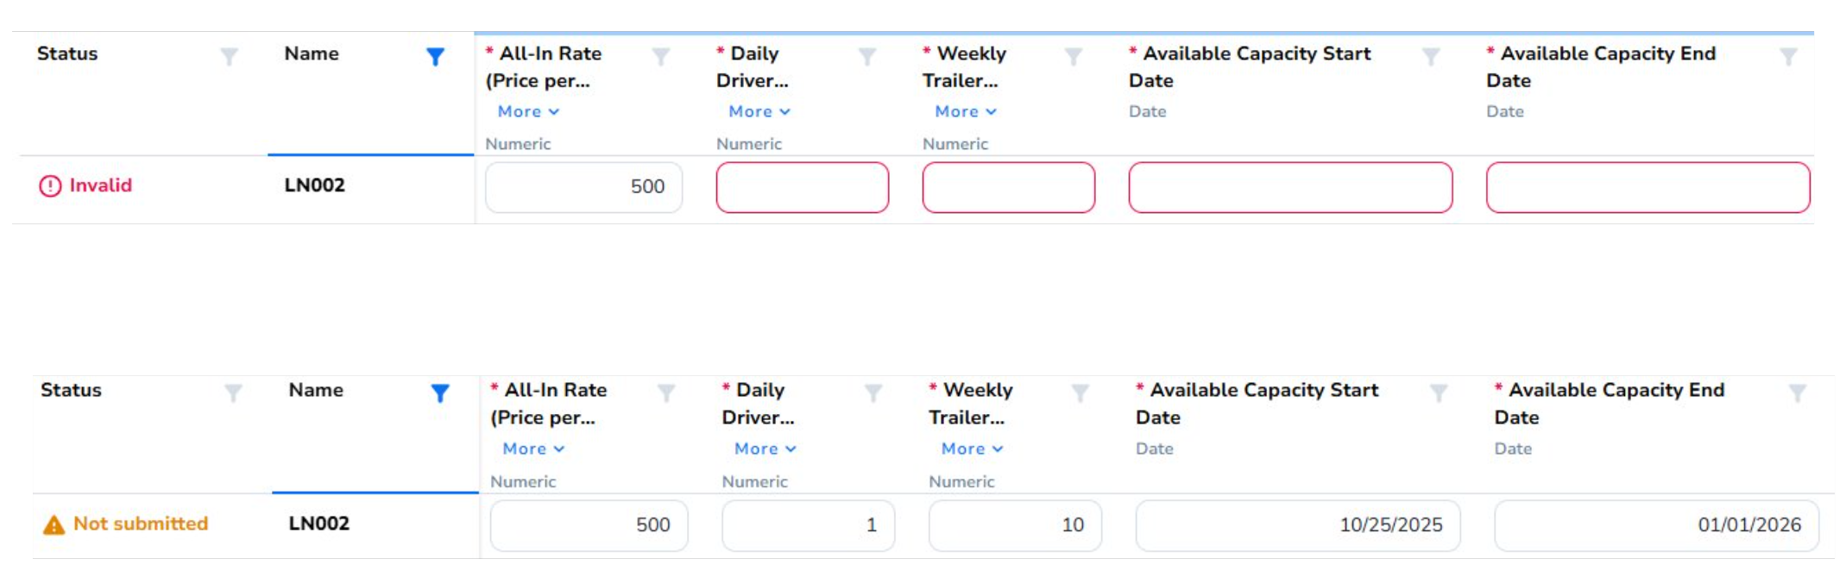Viewport: 1846px width, 565px height.
Task: Click the Weekly Trailer filter icon in the bottom table
Action: 1080,393
